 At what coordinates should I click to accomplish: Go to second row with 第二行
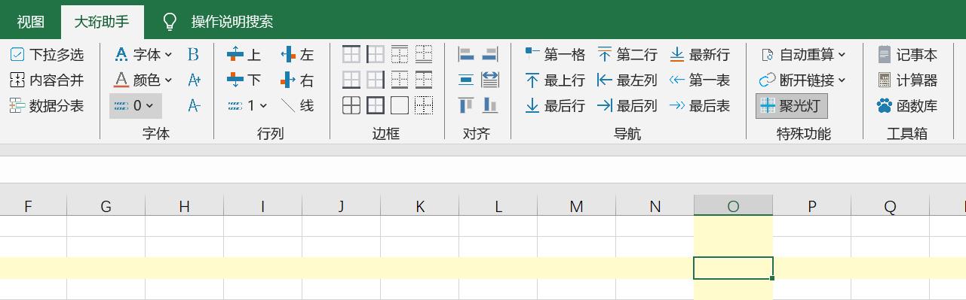(x=627, y=55)
